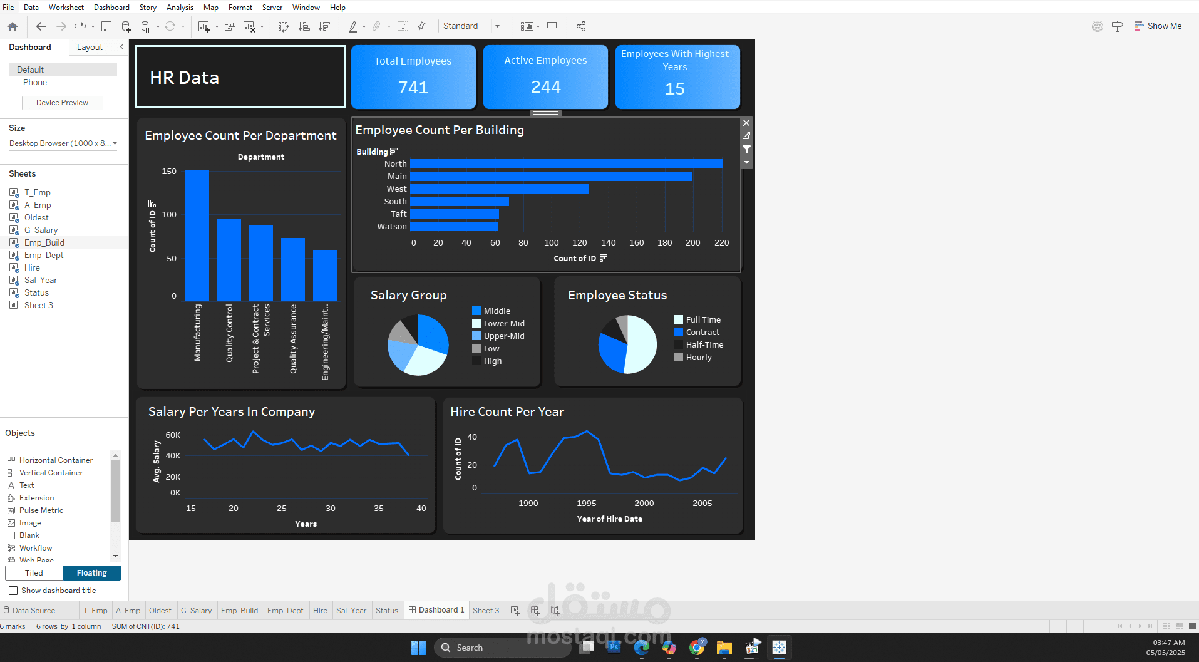Open the Clear Sheet dropdown arrow

(262, 26)
